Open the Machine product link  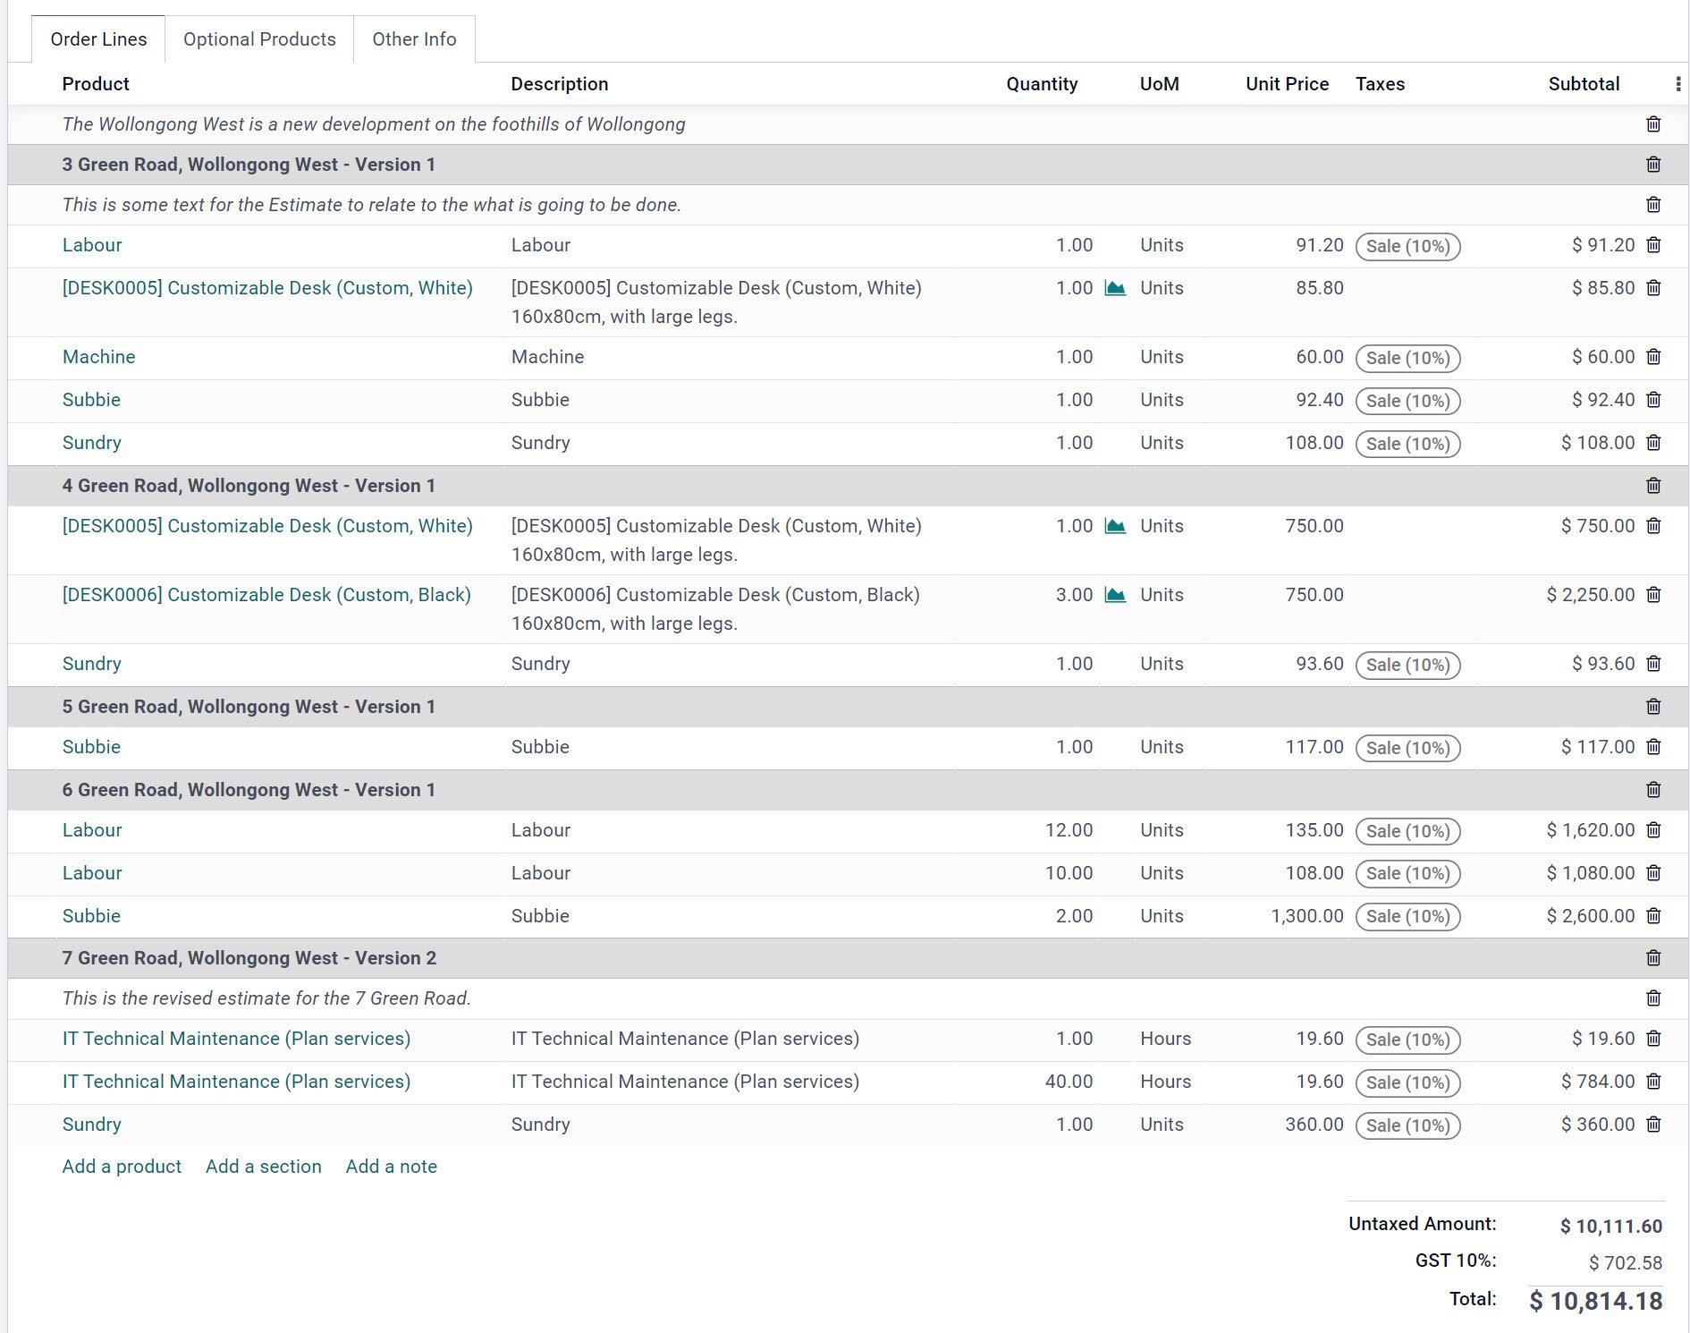click(99, 357)
